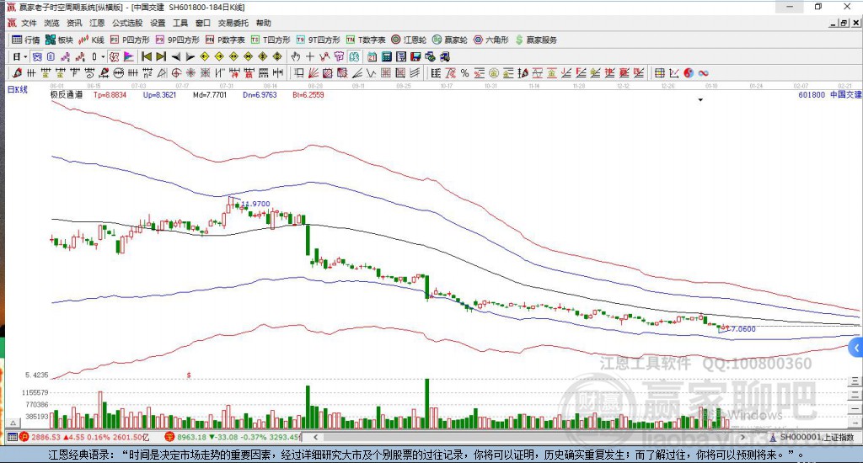Expand the 日 period dropdown arrow
Screen dimensions: 863x463
point(25,56)
